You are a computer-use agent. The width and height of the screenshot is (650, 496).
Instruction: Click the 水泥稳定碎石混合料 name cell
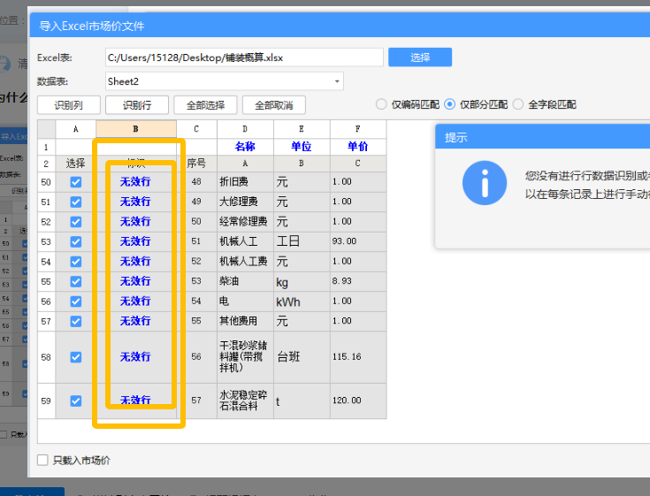click(245, 401)
